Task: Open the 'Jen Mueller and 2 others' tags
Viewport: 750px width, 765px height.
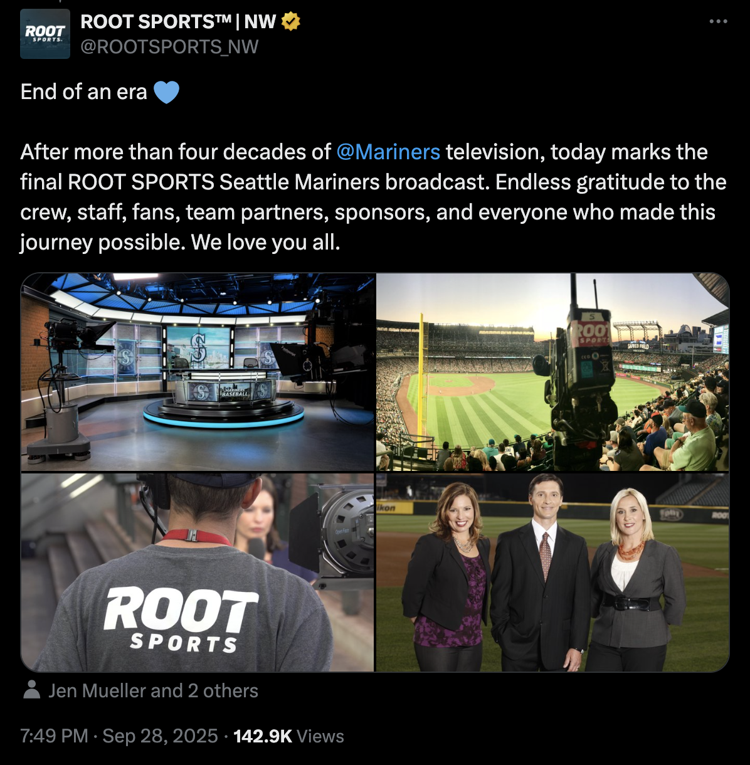Action: click(154, 691)
